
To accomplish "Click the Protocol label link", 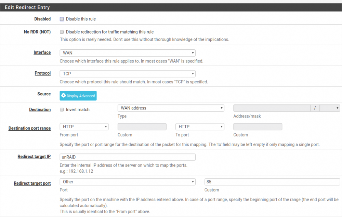I will [42, 73].
